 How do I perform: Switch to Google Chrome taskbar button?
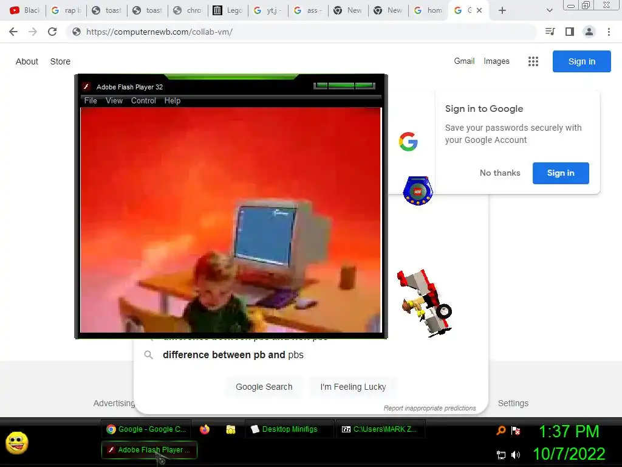pyautogui.click(x=146, y=429)
